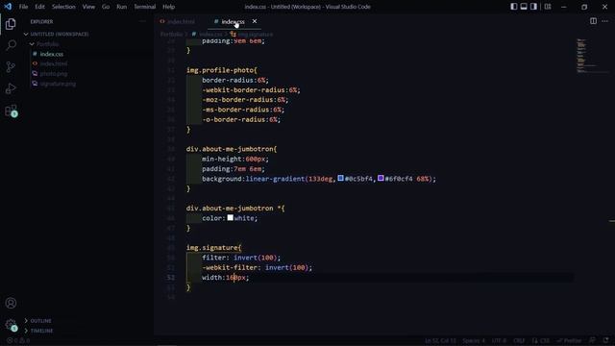This screenshot has height=346, width=615.
Task: Open the File menu
Action: 23,7
